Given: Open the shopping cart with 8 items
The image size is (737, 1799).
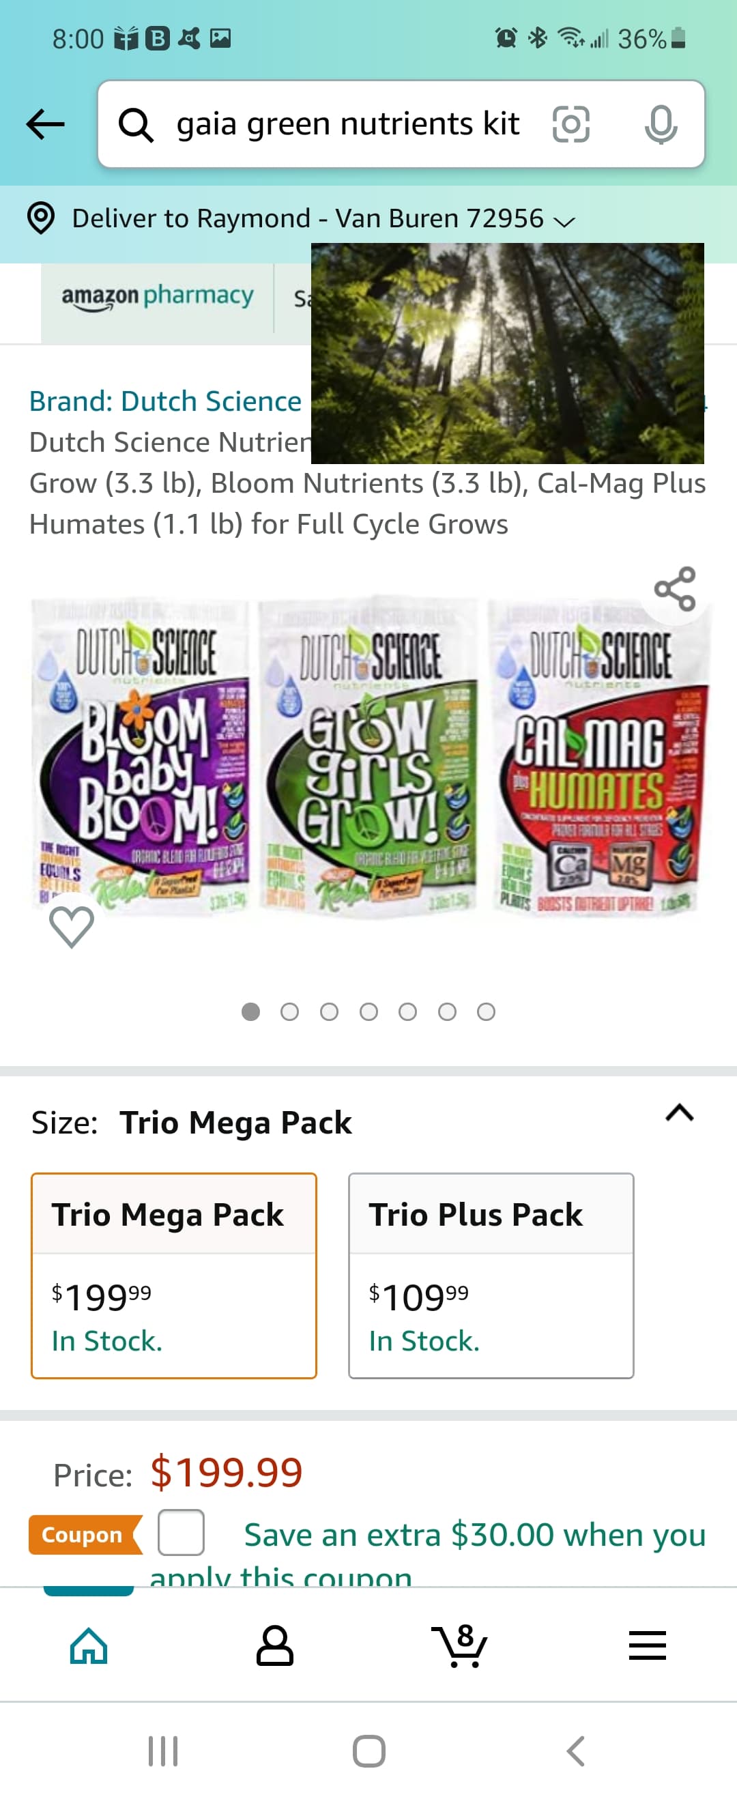Looking at the screenshot, I should click(461, 1645).
